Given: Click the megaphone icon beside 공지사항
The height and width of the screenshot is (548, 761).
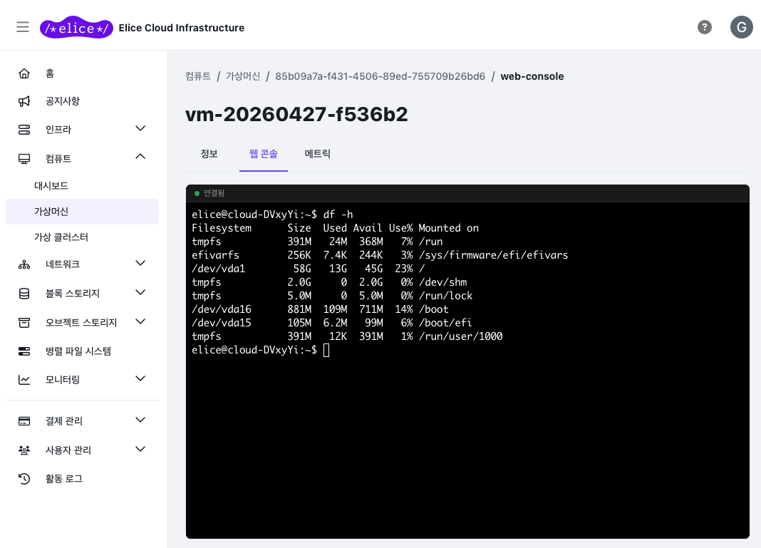Looking at the screenshot, I should coord(24,101).
